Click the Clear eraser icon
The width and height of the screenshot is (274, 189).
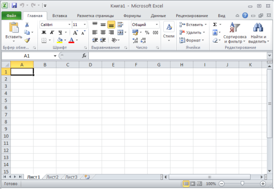click(215, 40)
